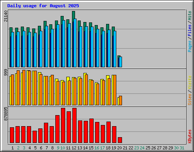Screen dimensions: 194x152
Task: Click day 2 on the date axis
Action: click(18, 148)
